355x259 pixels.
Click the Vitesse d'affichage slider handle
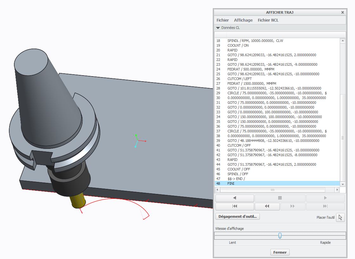coord(280,236)
